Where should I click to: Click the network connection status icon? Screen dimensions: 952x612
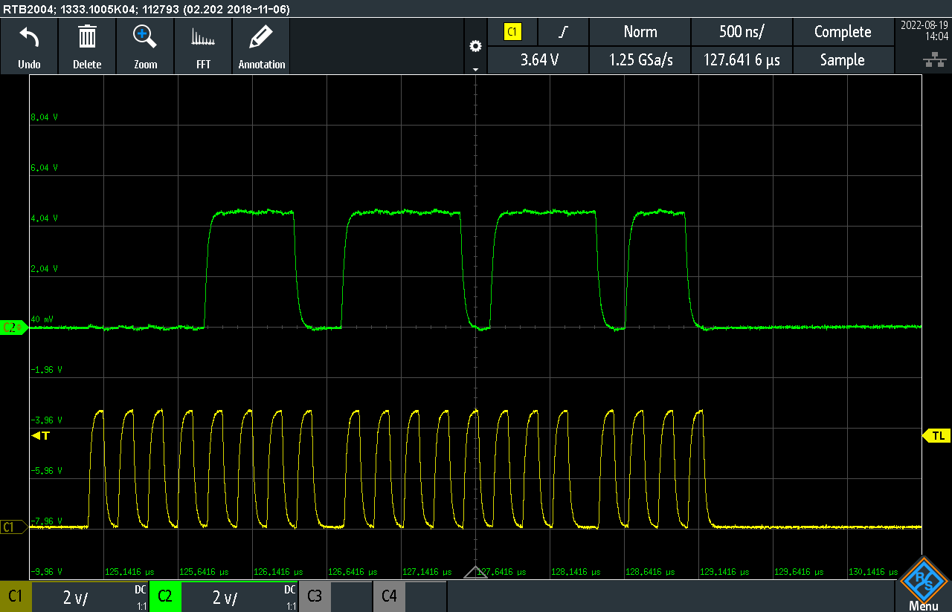(930, 60)
